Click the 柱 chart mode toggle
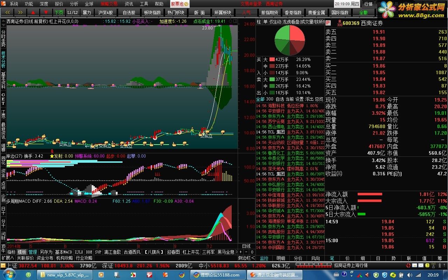 (259, 22)
